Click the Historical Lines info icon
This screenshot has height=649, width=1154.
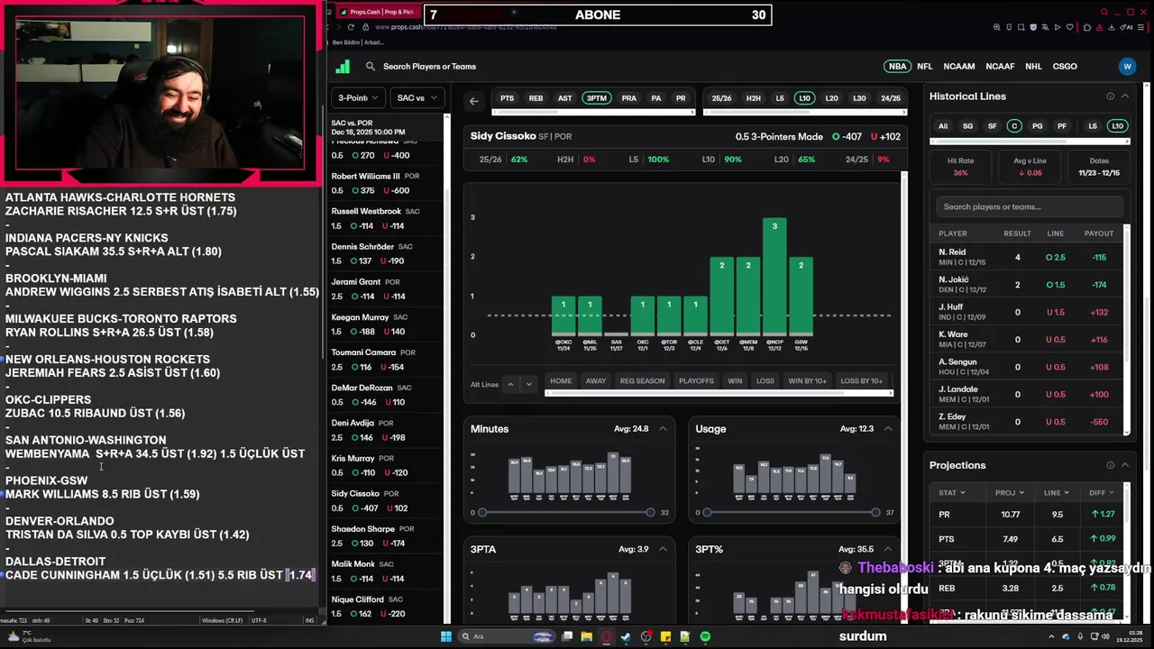coord(1110,96)
